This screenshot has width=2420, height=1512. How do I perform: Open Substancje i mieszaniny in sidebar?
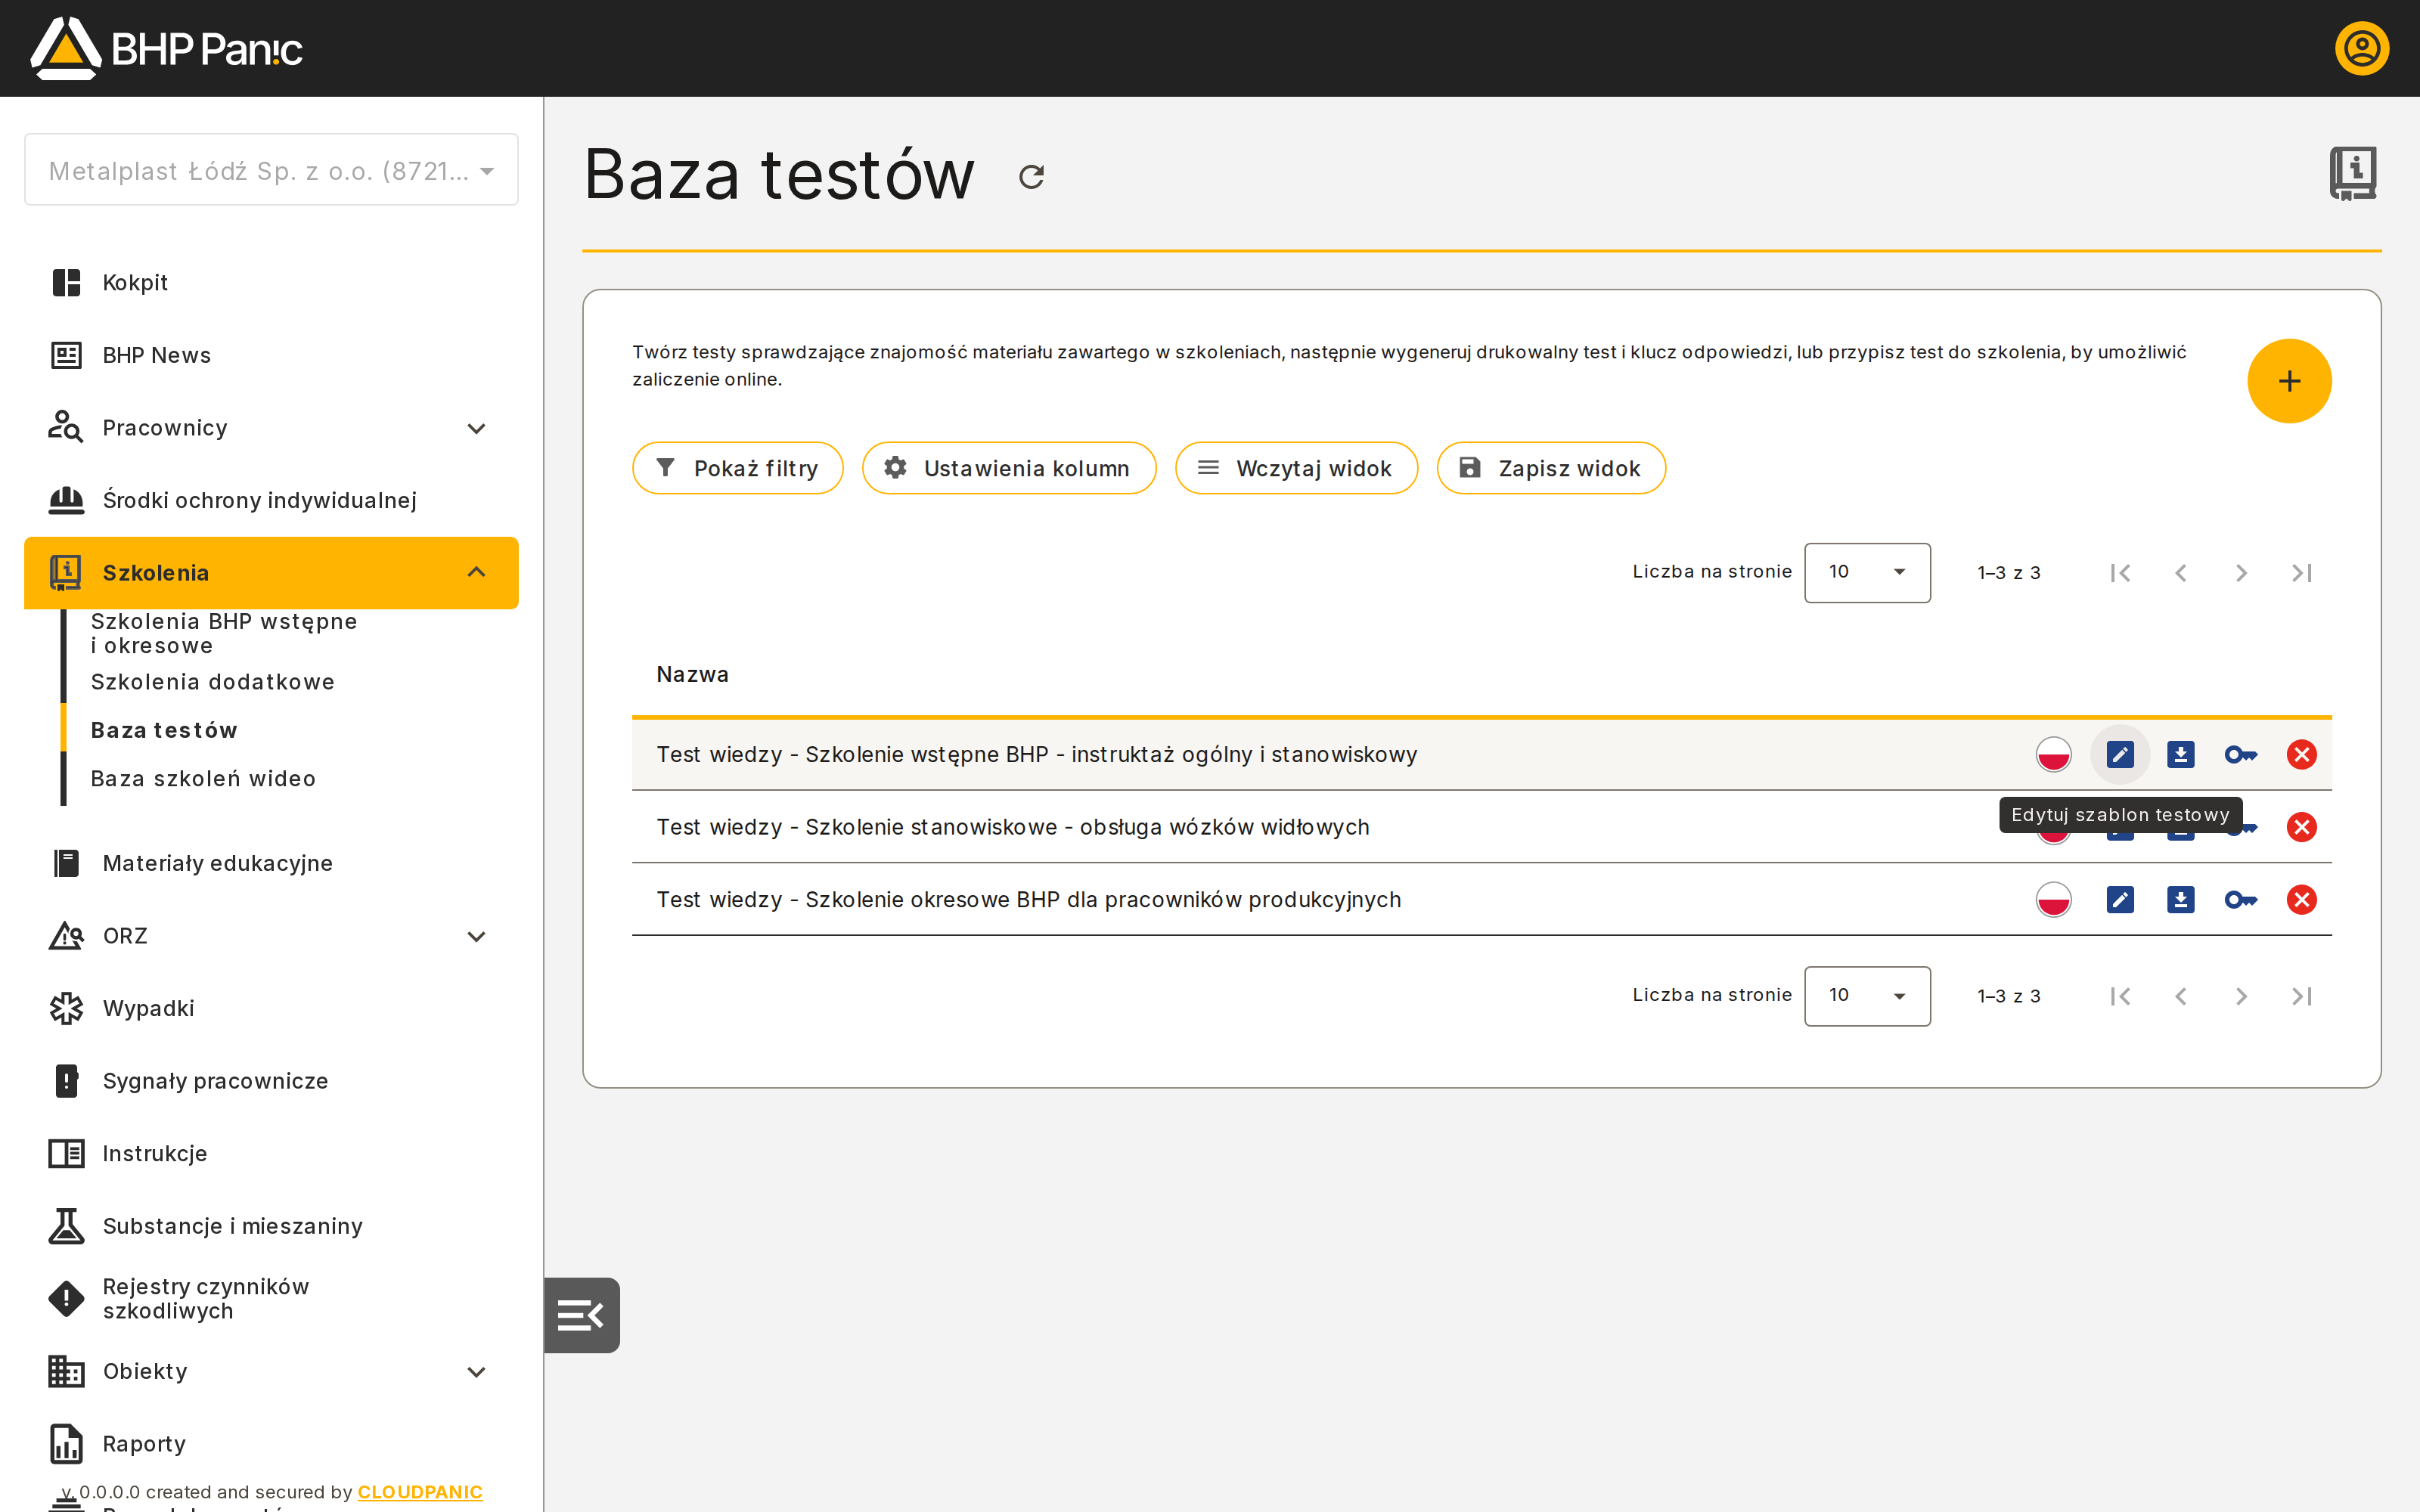(x=271, y=1226)
